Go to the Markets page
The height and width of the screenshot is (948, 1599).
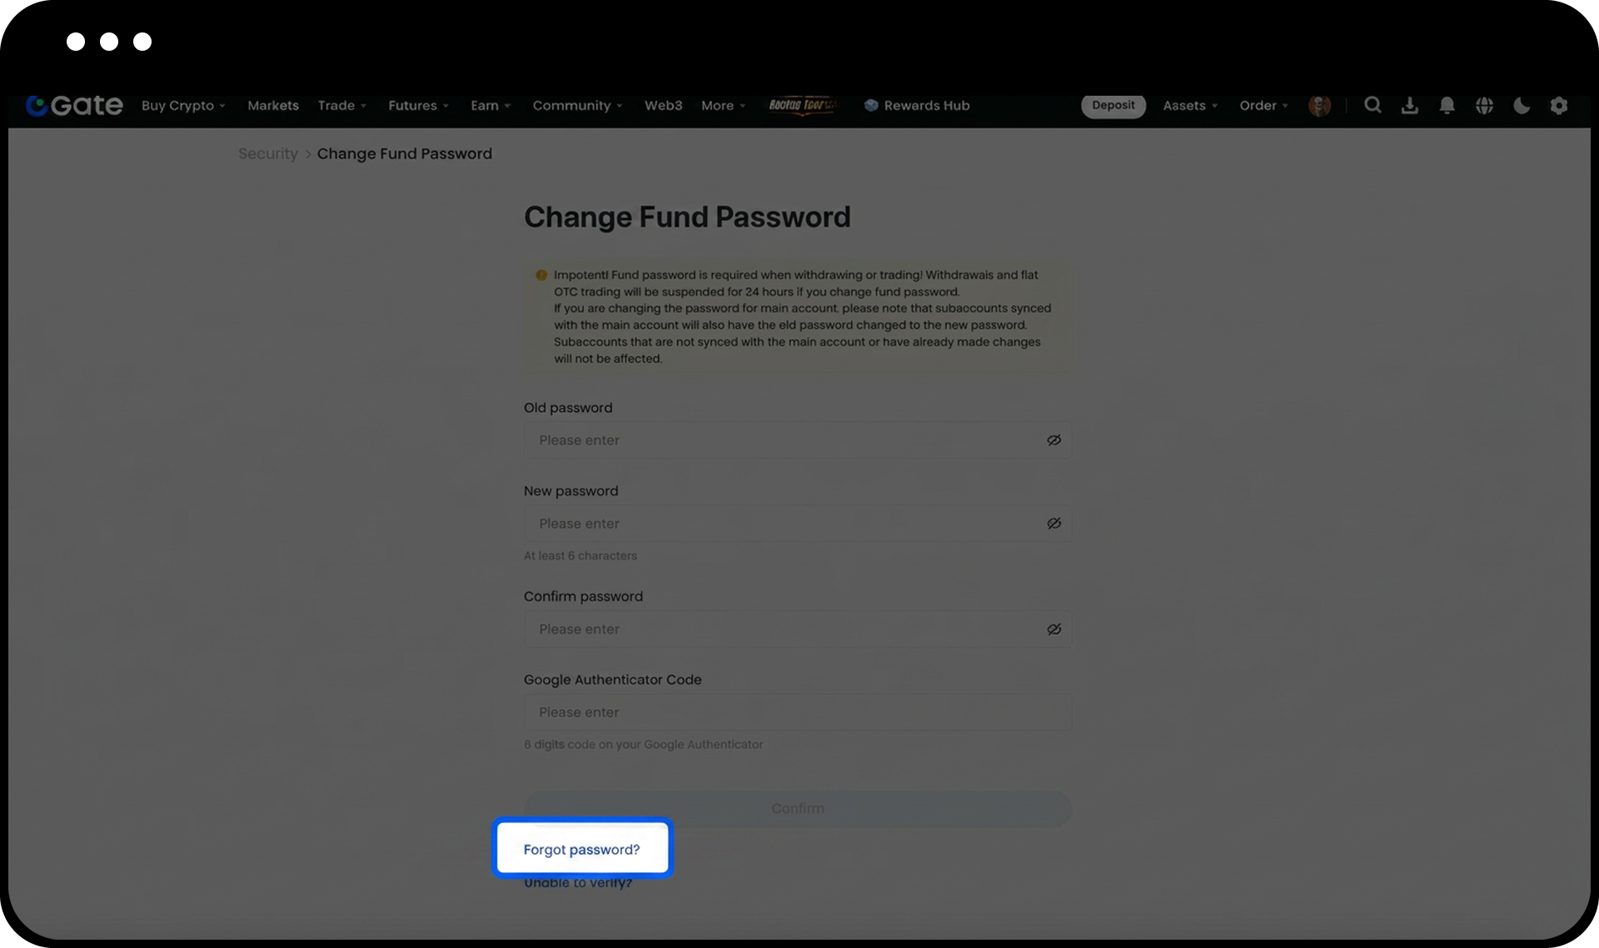tap(273, 106)
